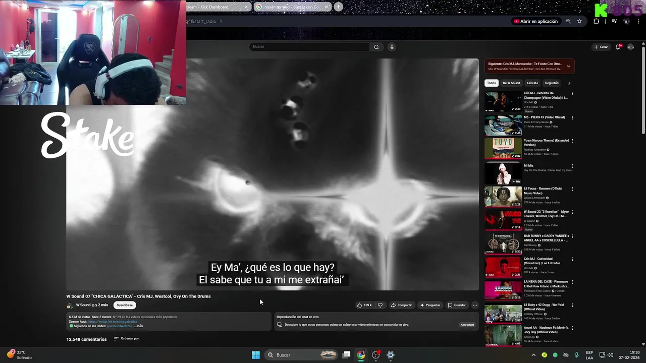Open browser extensions puzzle icon
Screen dimensions: 646x363
coord(597,21)
